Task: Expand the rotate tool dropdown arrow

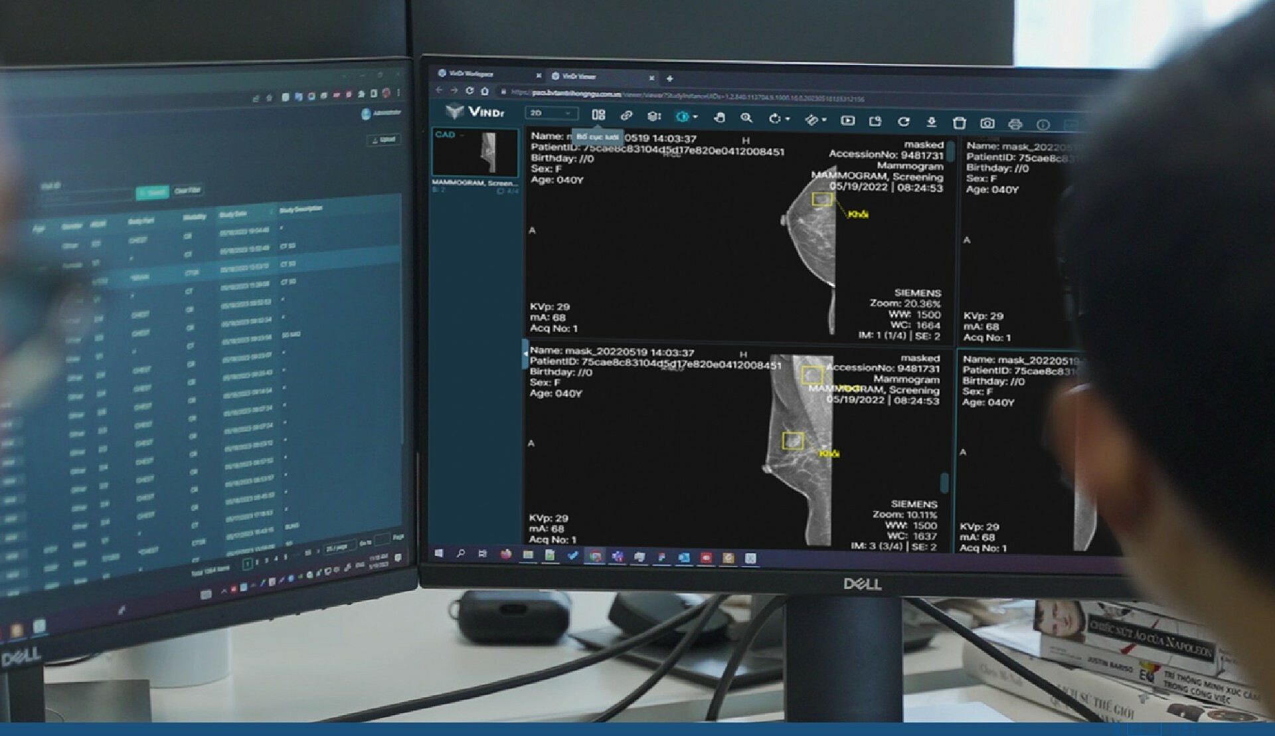Action: point(788,120)
